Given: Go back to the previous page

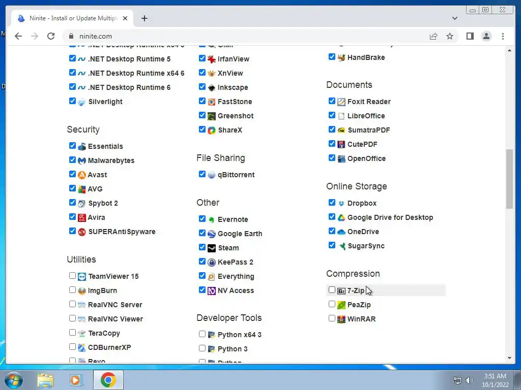Looking at the screenshot, I should pos(18,36).
